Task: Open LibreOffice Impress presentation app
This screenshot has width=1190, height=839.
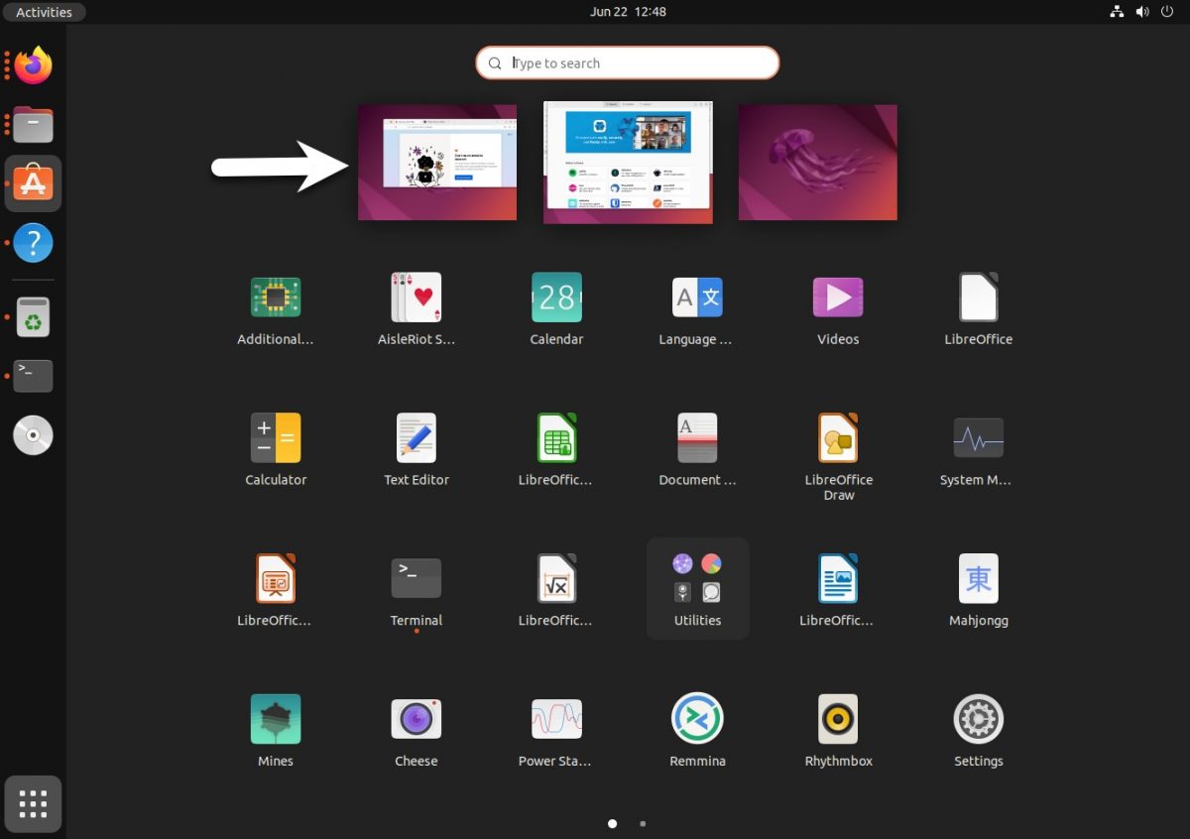Action: click(276, 591)
